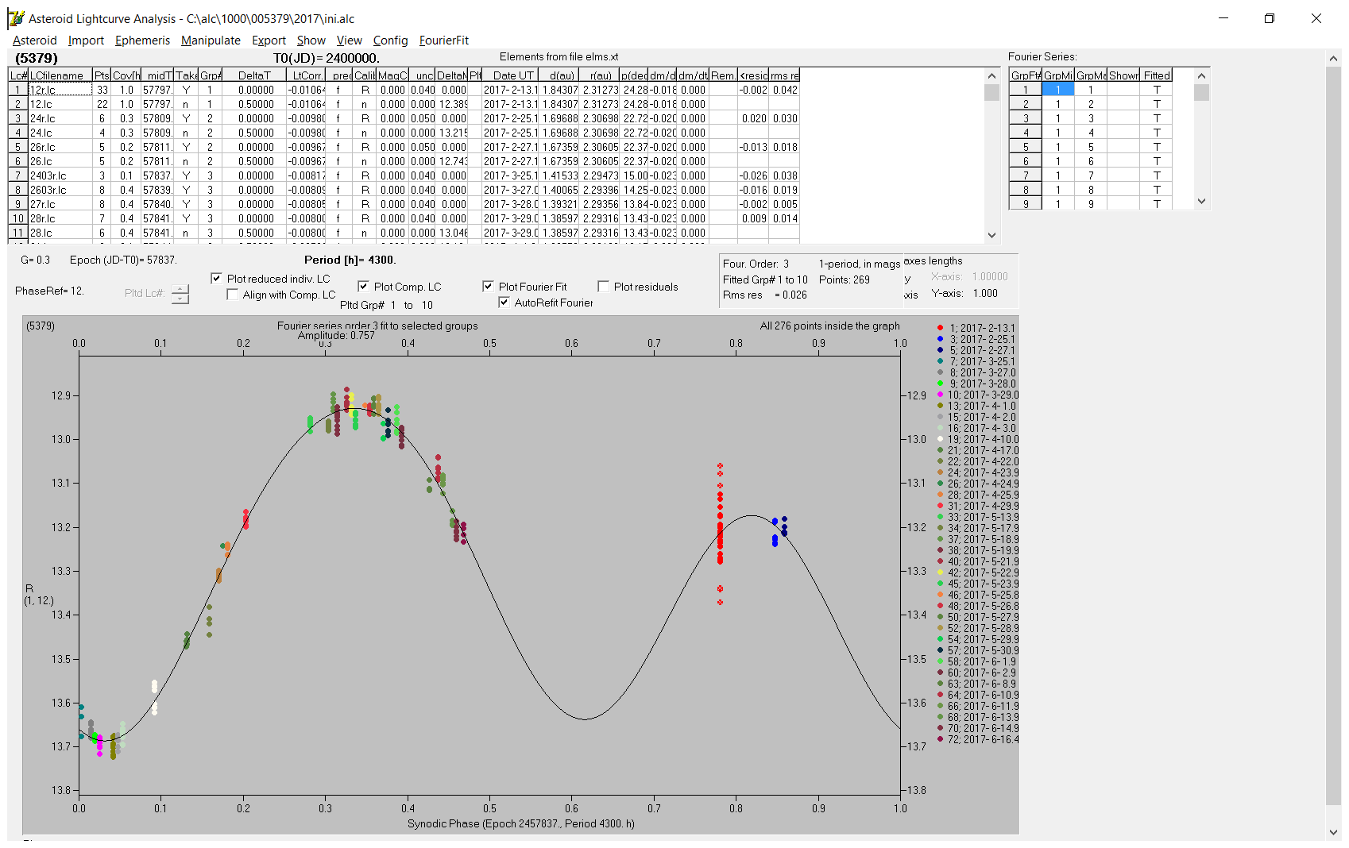Select the 27r.lc filename cell
This screenshot has height=848, width=1349.
pyautogui.click(x=60, y=204)
